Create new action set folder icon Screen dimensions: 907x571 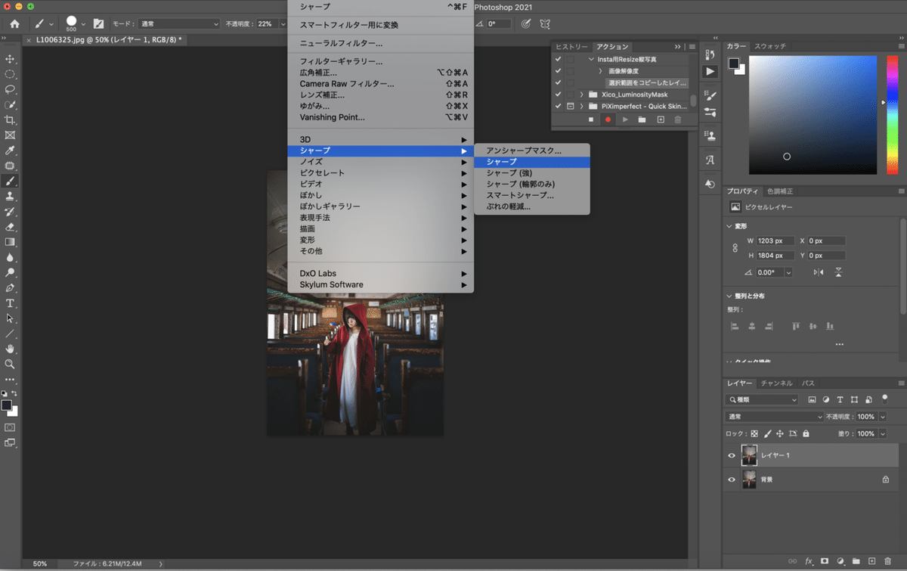tap(642, 119)
